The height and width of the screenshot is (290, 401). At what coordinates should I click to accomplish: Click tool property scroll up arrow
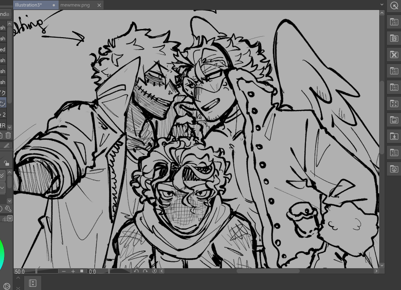(x=10, y=172)
